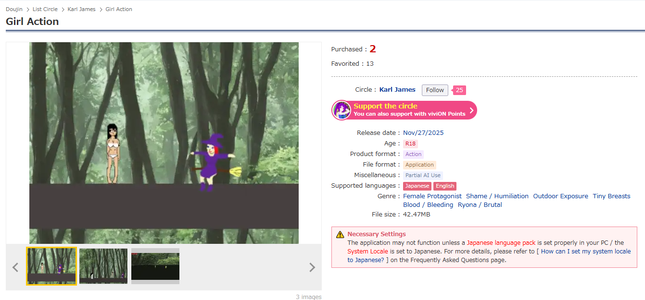The image size is (645, 300).
Task: Open the Blood / Bleeding genre link
Action: (428, 205)
